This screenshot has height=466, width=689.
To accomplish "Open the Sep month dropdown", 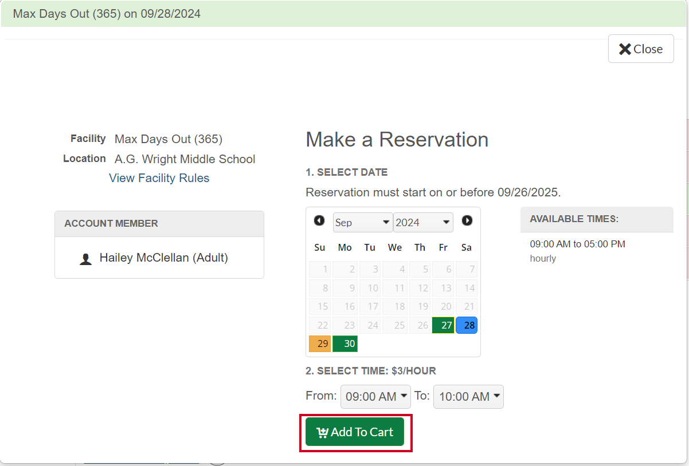I will coord(363,223).
